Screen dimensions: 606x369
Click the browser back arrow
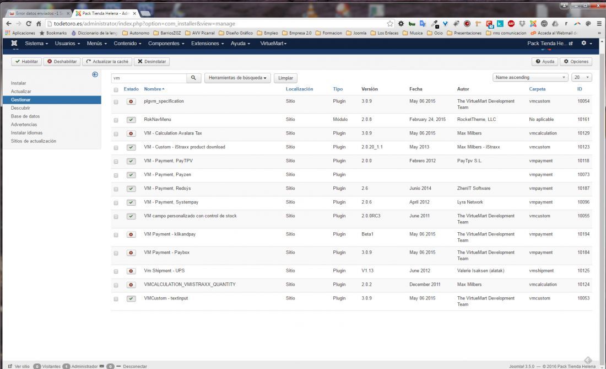[8, 24]
